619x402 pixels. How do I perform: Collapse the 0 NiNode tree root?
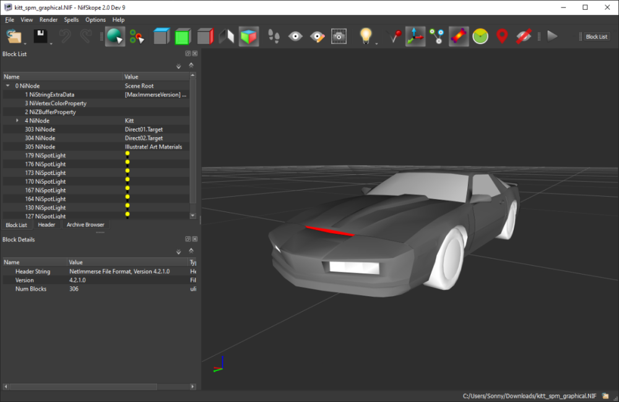[7, 86]
